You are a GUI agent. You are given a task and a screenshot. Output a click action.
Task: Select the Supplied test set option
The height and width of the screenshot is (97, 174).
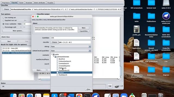[x=4, y=20]
